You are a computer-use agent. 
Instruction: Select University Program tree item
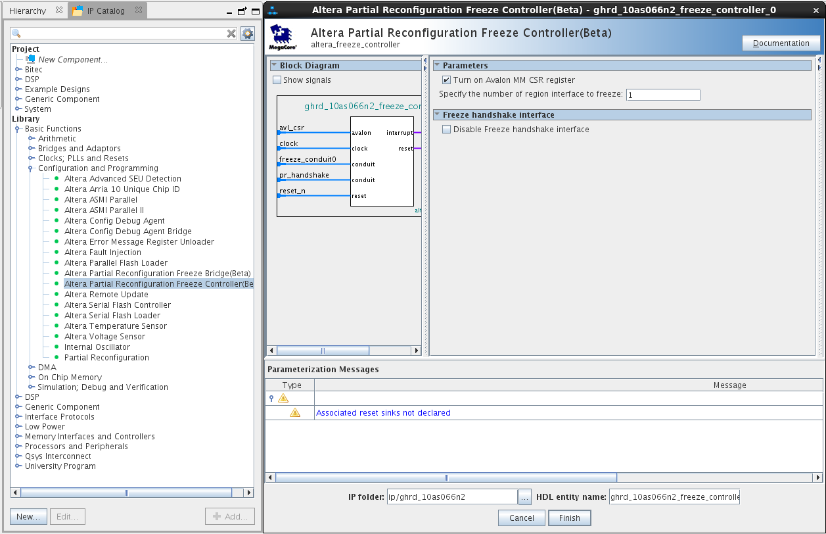coord(60,466)
